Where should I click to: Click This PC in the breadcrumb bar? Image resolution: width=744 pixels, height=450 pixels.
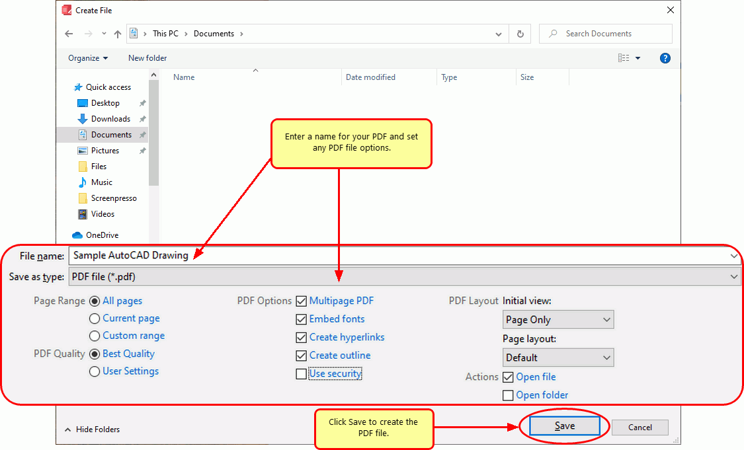click(165, 33)
